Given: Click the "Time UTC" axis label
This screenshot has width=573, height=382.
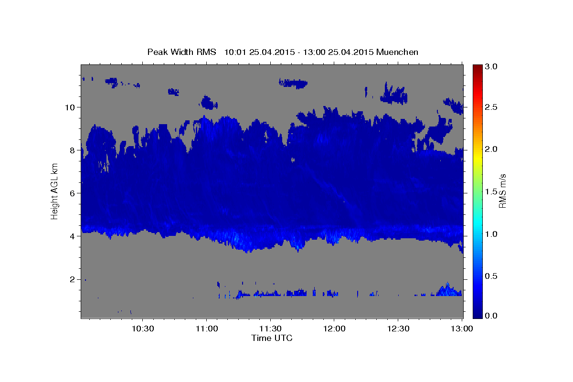Looking at the screenshot, I should 272,338.
